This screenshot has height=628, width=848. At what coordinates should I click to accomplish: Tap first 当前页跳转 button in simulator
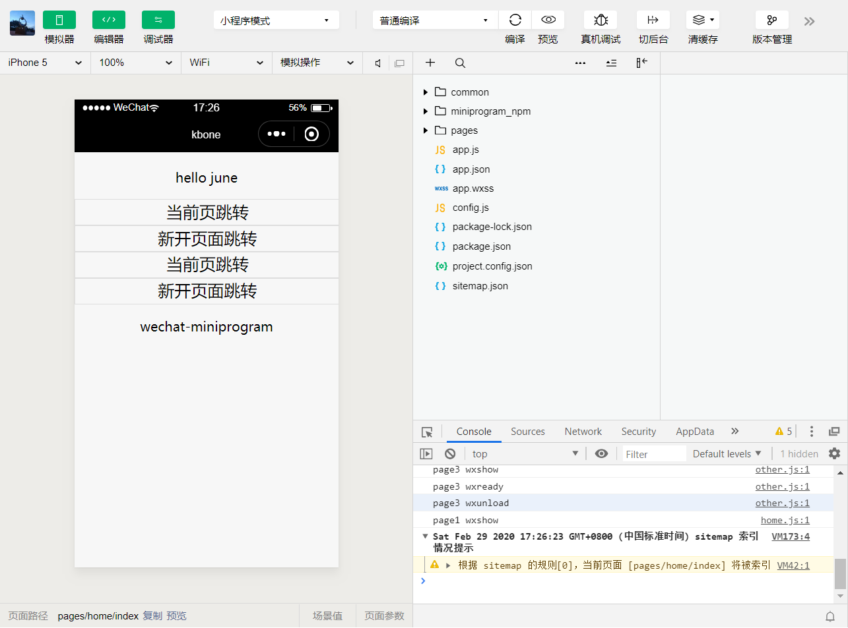(x=207, y=213)
